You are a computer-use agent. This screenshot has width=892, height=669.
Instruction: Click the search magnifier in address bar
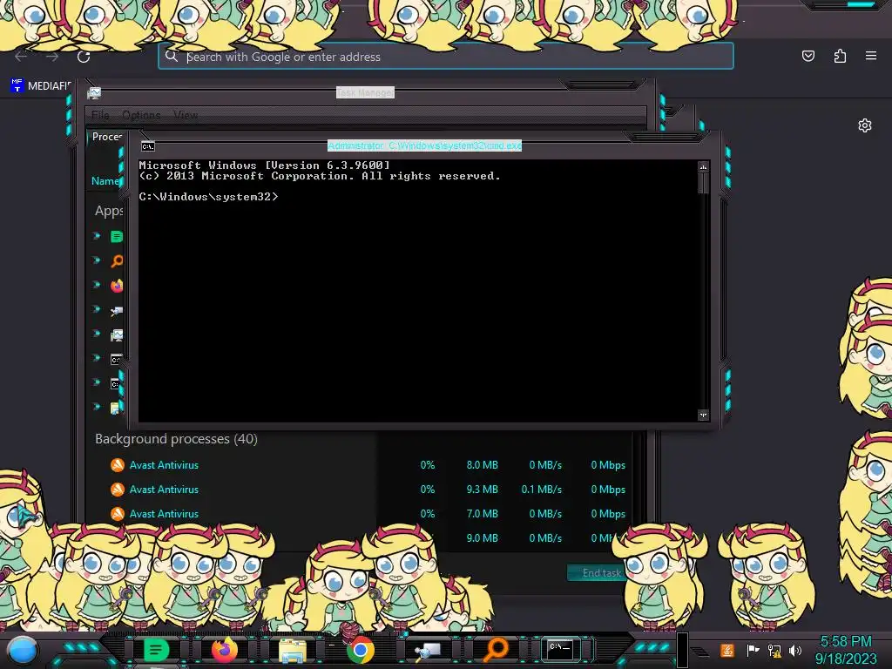pos(172,56)
